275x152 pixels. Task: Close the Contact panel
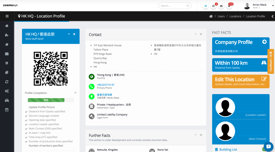click(x=201, y=34)
